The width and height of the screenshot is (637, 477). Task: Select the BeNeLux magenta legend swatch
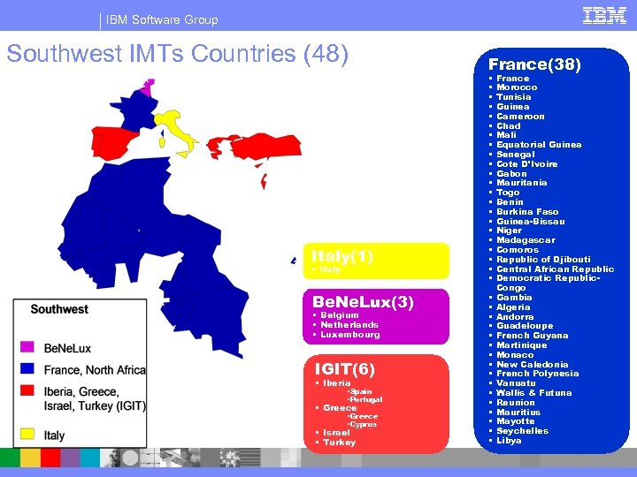[x=27, y=347]
